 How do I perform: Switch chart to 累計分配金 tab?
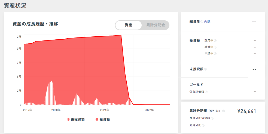[156, 25]
